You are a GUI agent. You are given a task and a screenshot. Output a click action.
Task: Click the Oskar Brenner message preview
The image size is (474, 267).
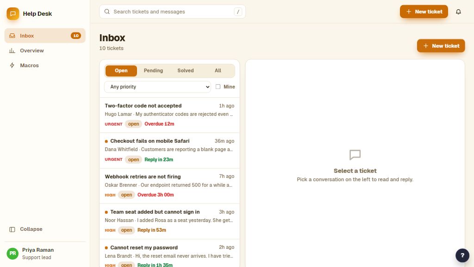click(x=168, y=185)
